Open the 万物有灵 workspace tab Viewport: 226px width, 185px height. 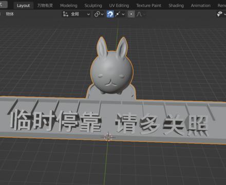coord(45,6)
